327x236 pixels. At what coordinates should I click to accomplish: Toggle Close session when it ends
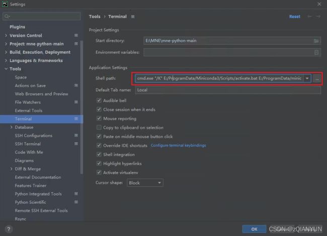pyautogui.click(x=99, y=110)
